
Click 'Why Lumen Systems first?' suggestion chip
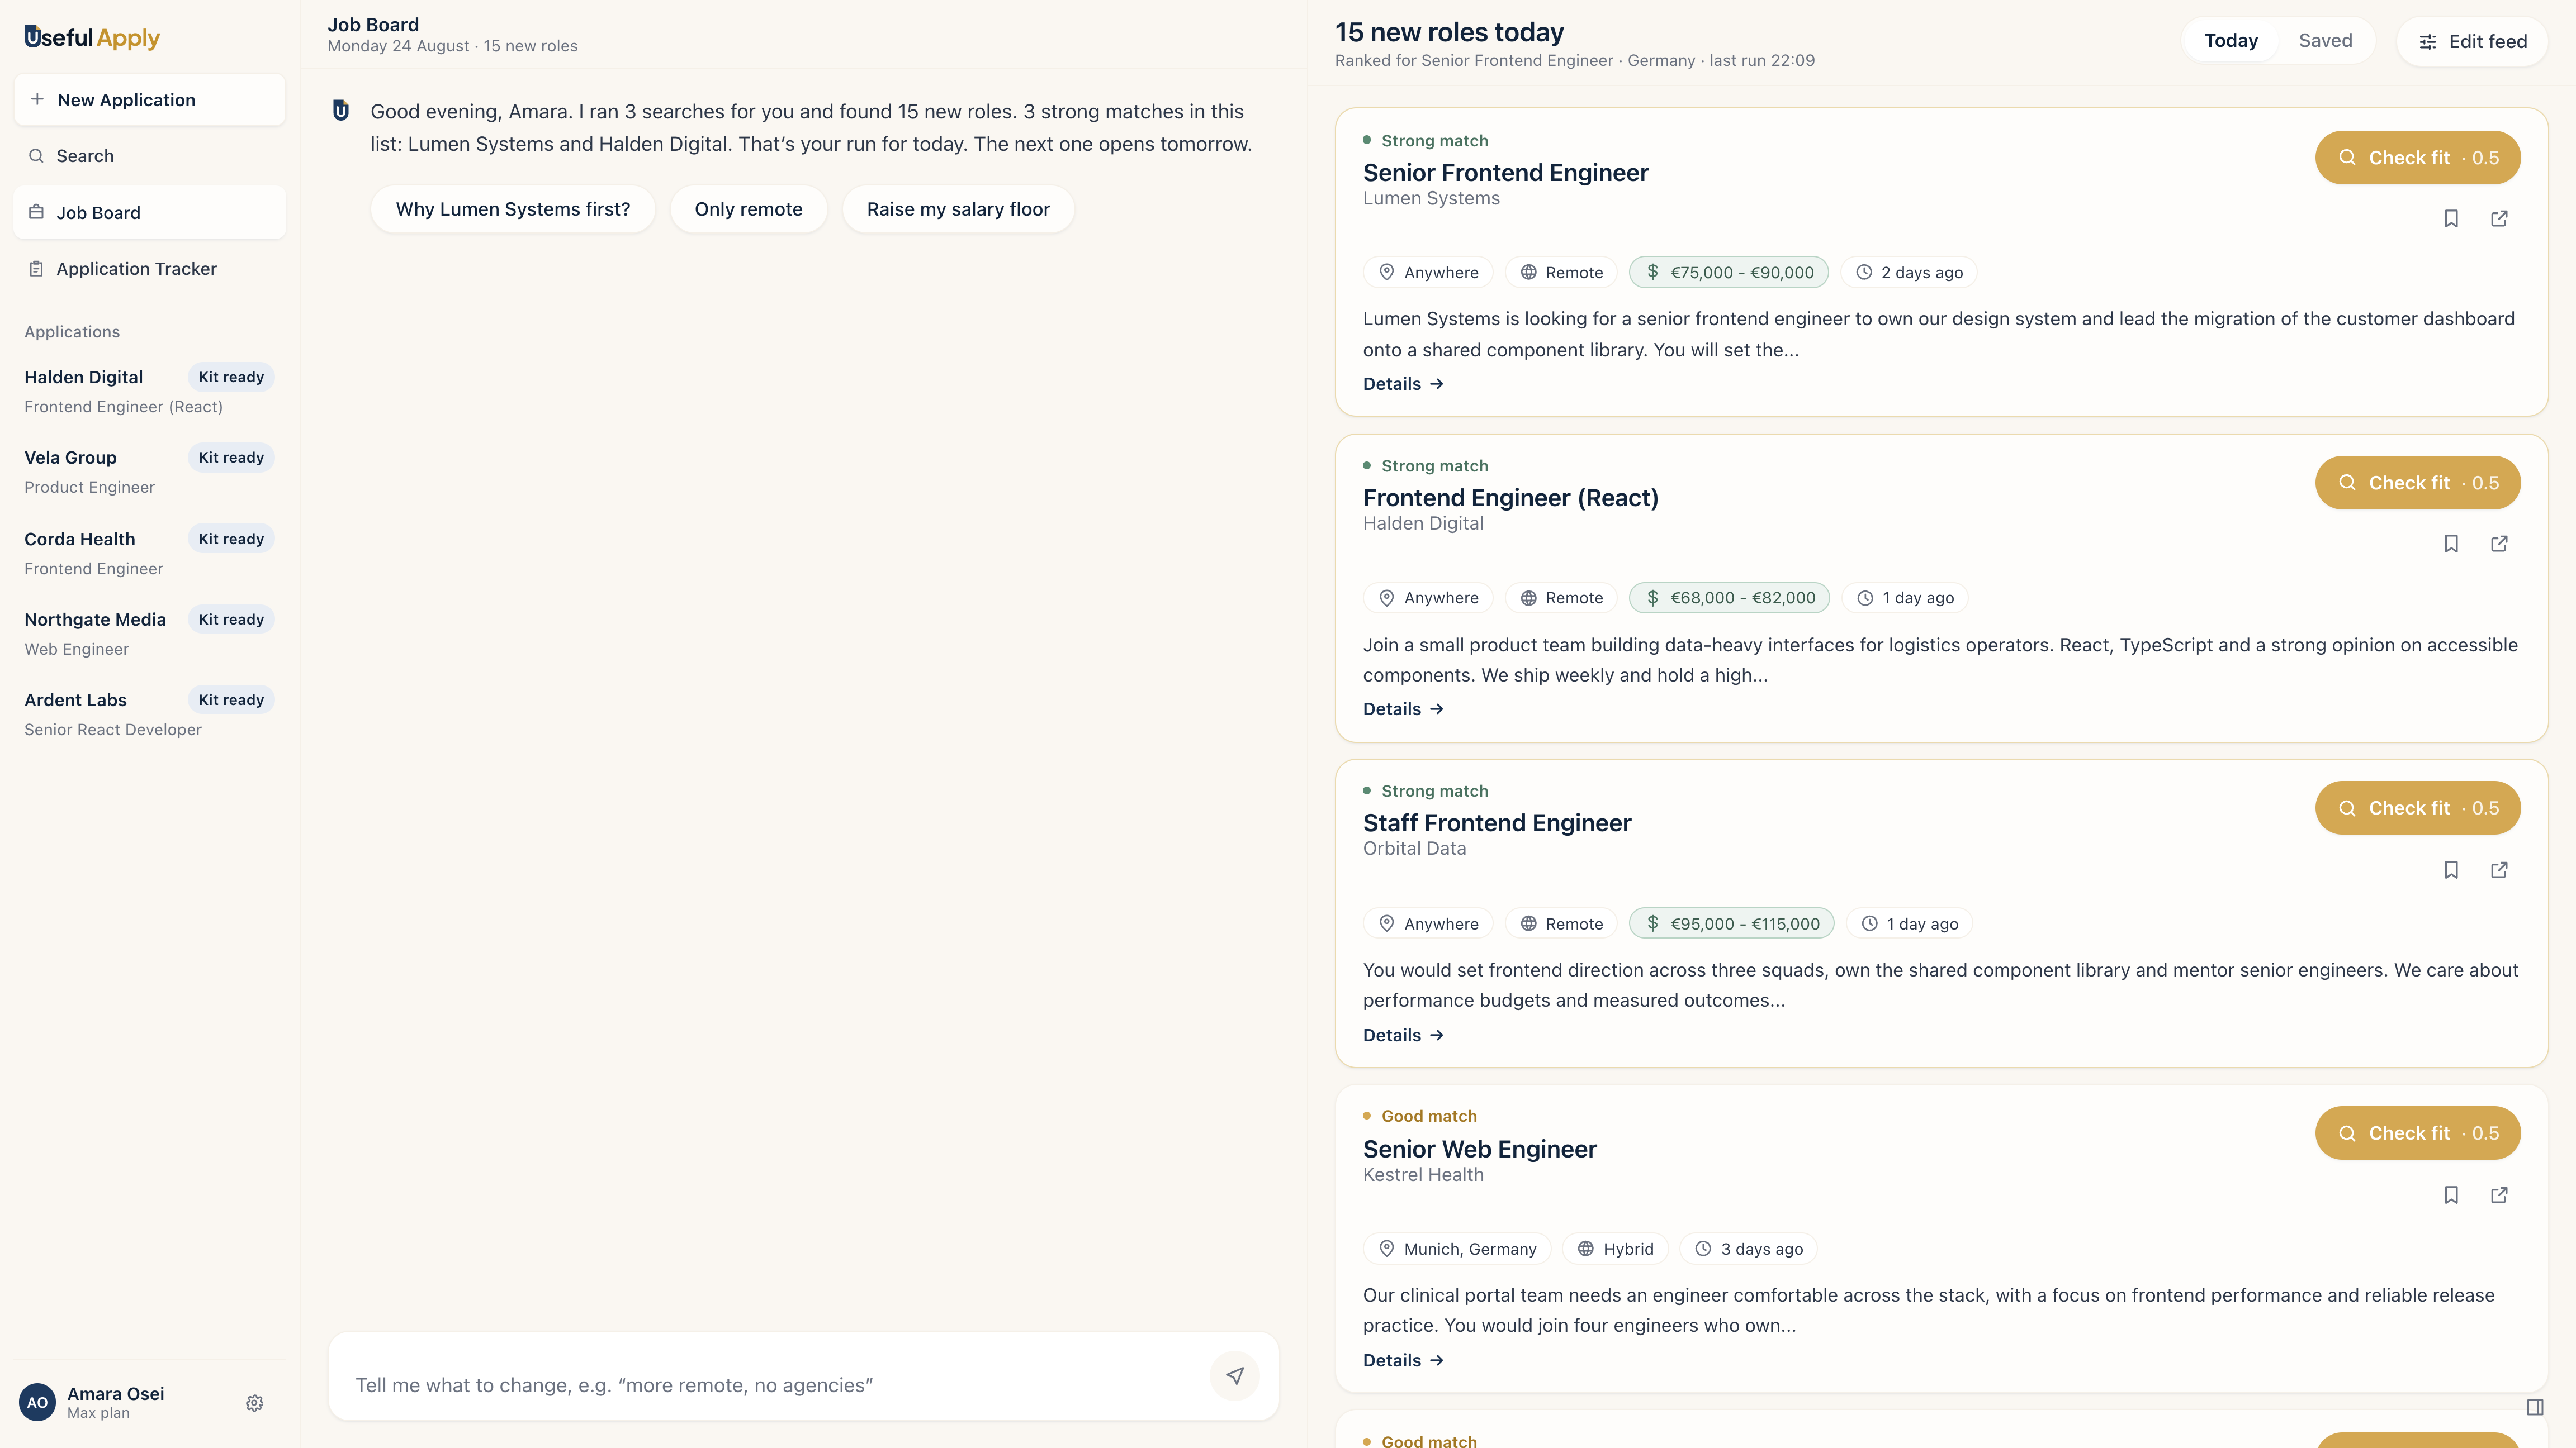[513, 209]
